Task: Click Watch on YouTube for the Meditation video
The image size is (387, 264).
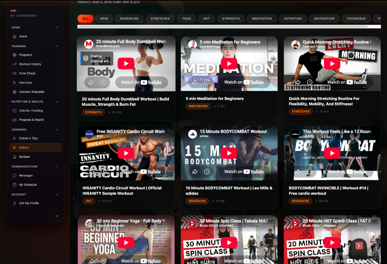Action: click(x=244, y=82)
